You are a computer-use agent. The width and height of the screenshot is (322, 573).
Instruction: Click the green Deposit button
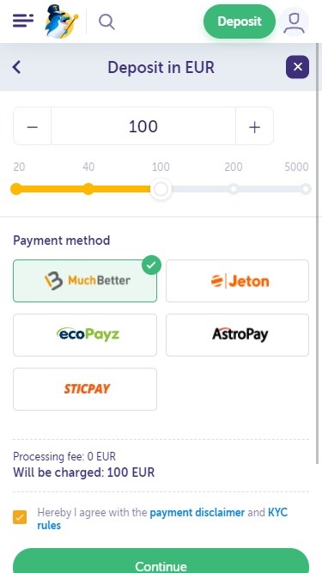point(240,21)
